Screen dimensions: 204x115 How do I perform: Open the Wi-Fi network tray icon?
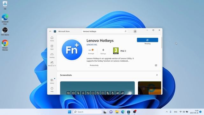[x=181, y=112]
